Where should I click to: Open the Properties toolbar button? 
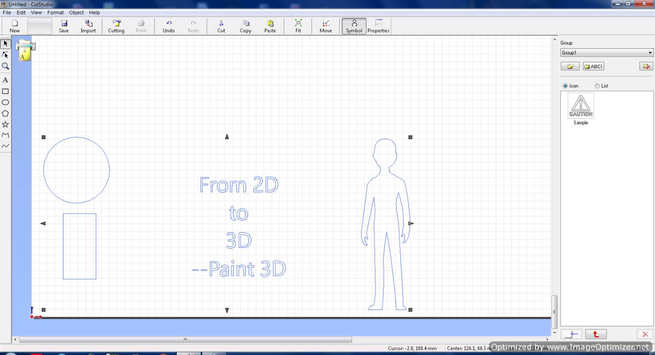378,26
